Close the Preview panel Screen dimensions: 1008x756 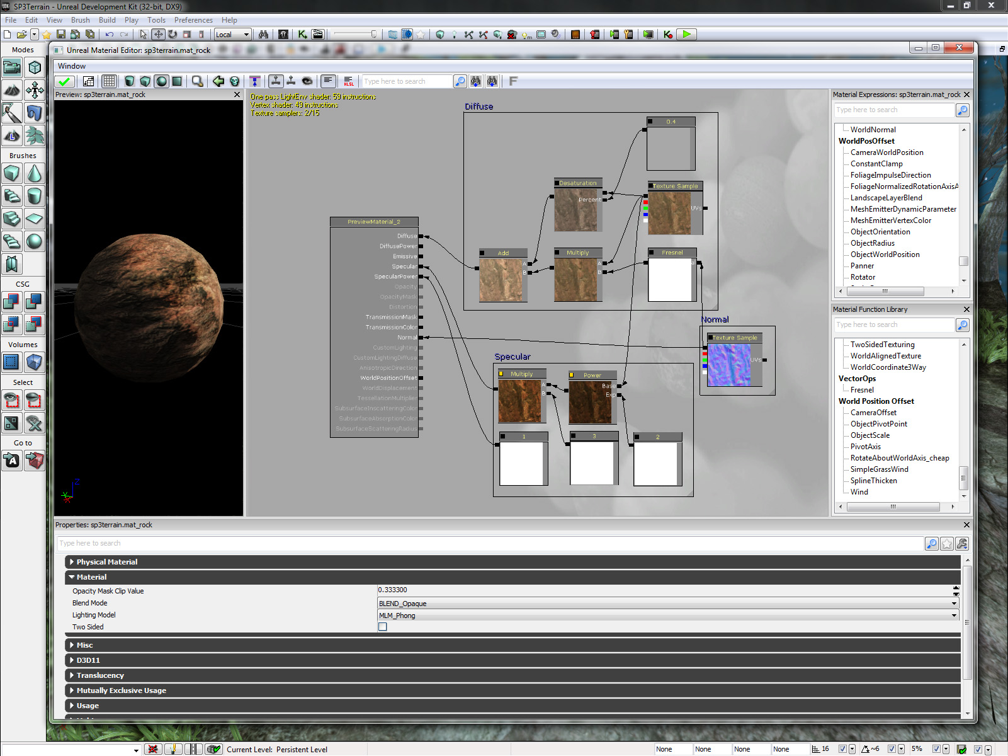tap(237, 94)
